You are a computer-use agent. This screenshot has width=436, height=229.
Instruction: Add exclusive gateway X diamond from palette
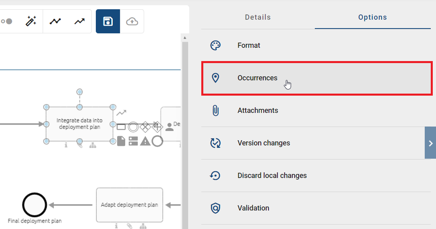point(145,127)
